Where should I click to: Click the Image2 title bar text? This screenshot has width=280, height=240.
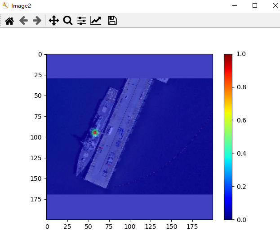21,6
